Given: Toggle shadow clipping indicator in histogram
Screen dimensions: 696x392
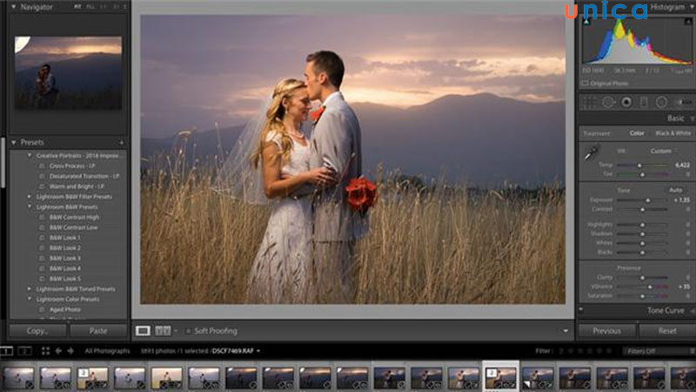Looking at the screenshot, I should pyautogui.click(x=586, y=21).
